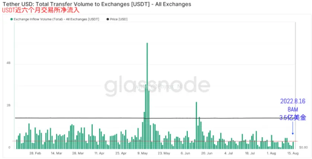The height and width of the screenshot is (159, 312).
Task: Click the chart title Tether USD heading
Action: [x=97, y=4]
